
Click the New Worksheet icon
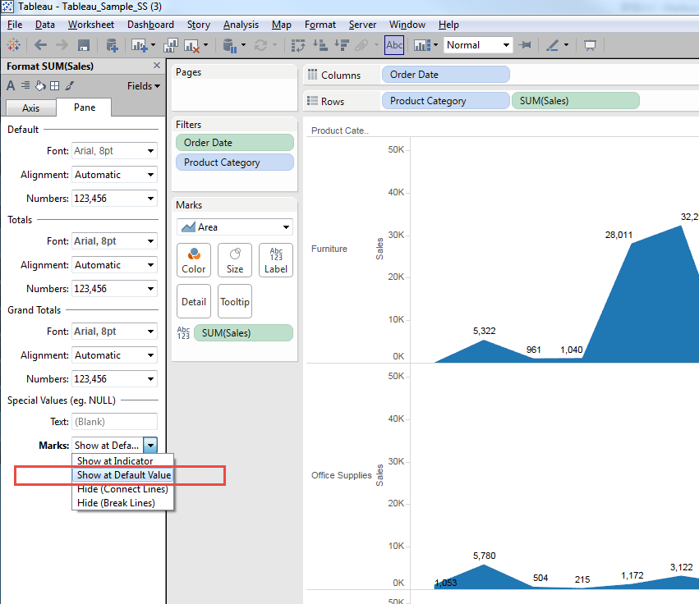coord(139,45)
